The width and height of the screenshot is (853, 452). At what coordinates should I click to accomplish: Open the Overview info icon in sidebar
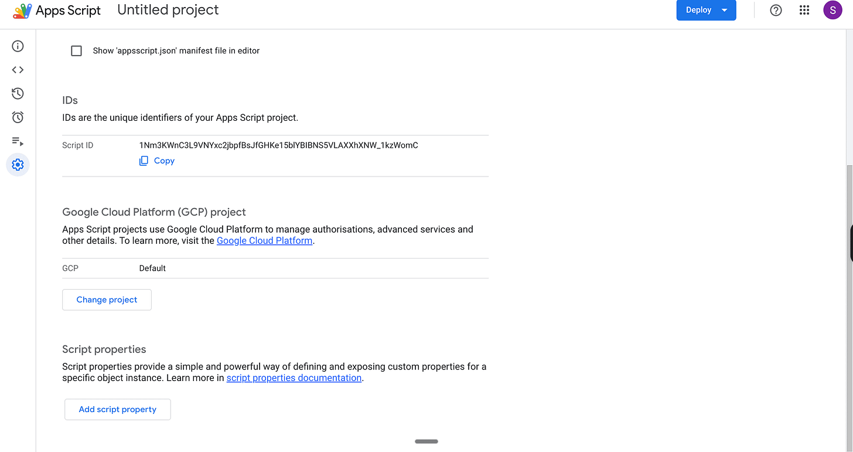18,46
